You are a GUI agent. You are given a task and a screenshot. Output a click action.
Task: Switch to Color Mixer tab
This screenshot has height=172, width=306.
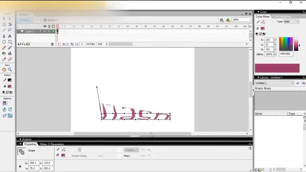pos(262,17)
